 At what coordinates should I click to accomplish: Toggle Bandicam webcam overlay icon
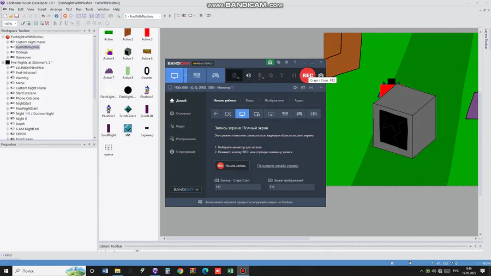pos(235,75)
